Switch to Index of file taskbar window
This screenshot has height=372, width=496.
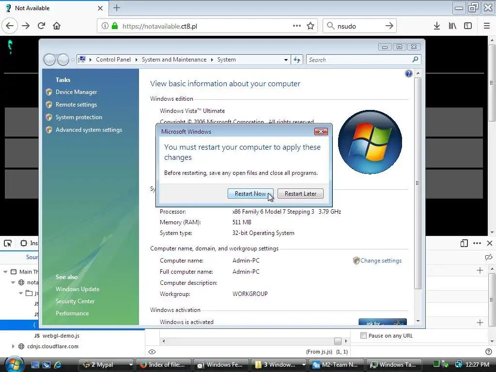[x=163, y=365]
